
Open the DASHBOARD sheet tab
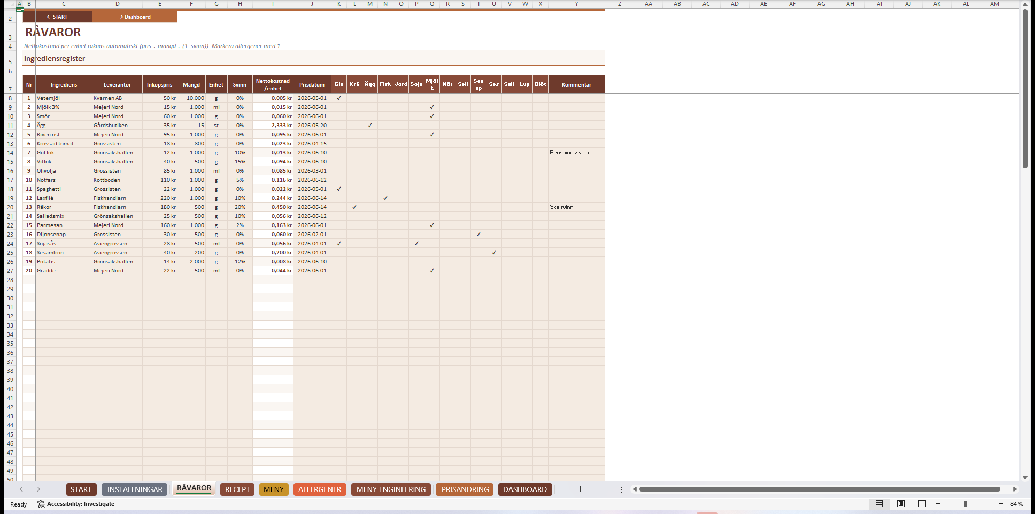(x=525, y=489)
